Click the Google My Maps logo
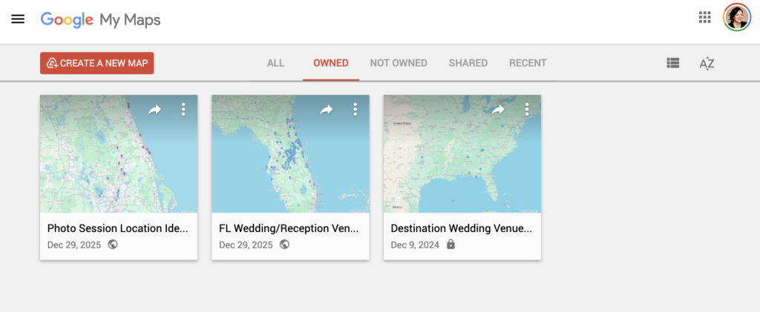760x312 pixels. (100, 19)
